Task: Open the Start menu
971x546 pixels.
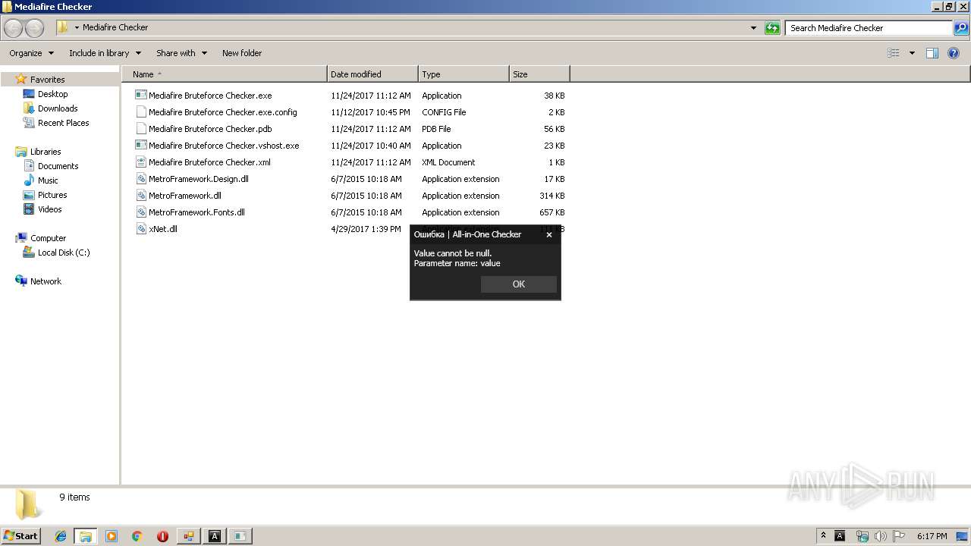Action: pos(20,535)
